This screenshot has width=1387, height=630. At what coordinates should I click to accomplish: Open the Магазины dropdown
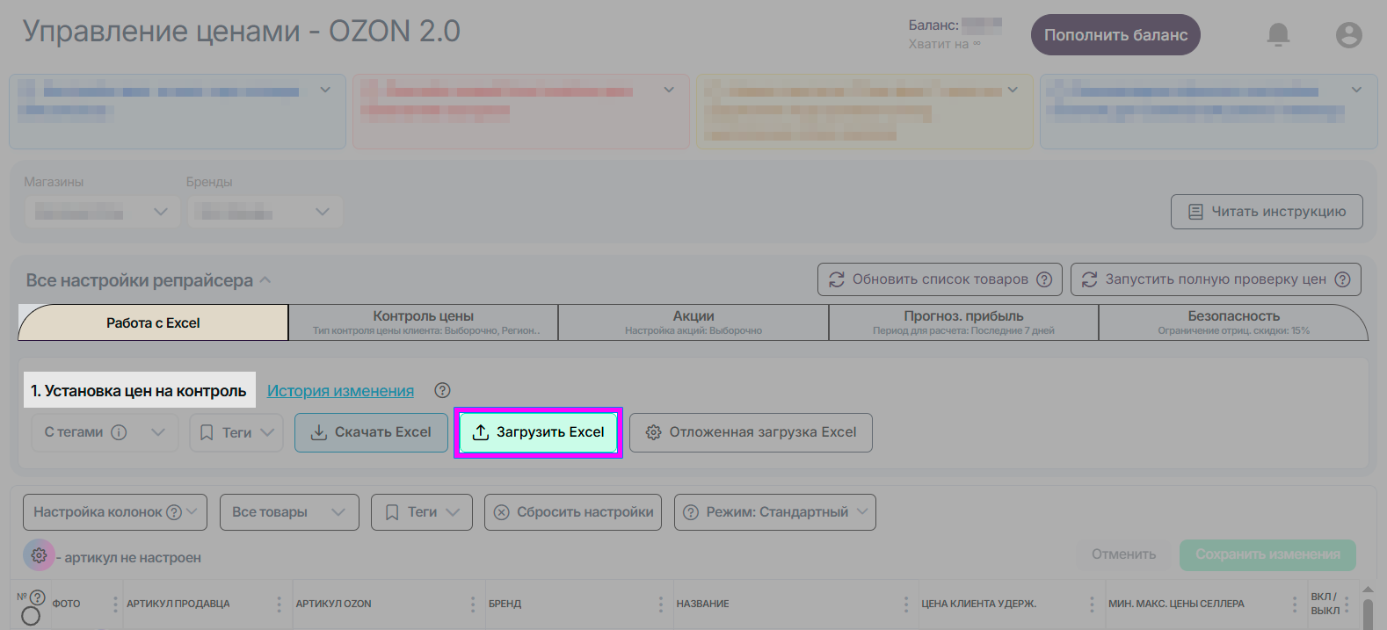point(102,212)
